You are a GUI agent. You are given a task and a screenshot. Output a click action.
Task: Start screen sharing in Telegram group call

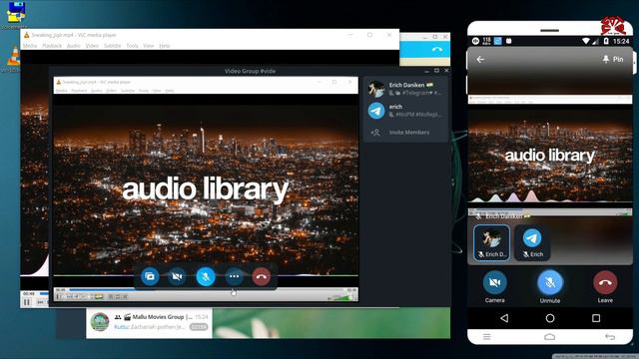[150, 277]
